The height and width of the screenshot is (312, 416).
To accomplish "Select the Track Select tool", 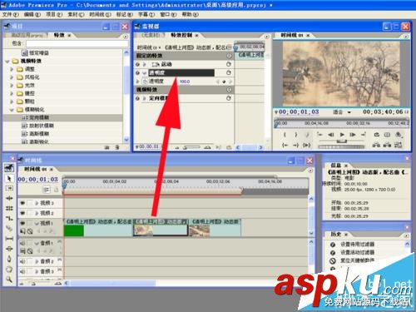I will 9,188.
